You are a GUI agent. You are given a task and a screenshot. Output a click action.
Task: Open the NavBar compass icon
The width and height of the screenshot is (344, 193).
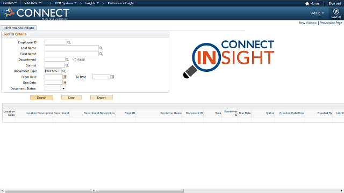click(336, 11)
